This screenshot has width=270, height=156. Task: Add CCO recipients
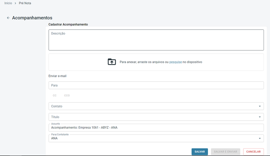pos(67,95)
